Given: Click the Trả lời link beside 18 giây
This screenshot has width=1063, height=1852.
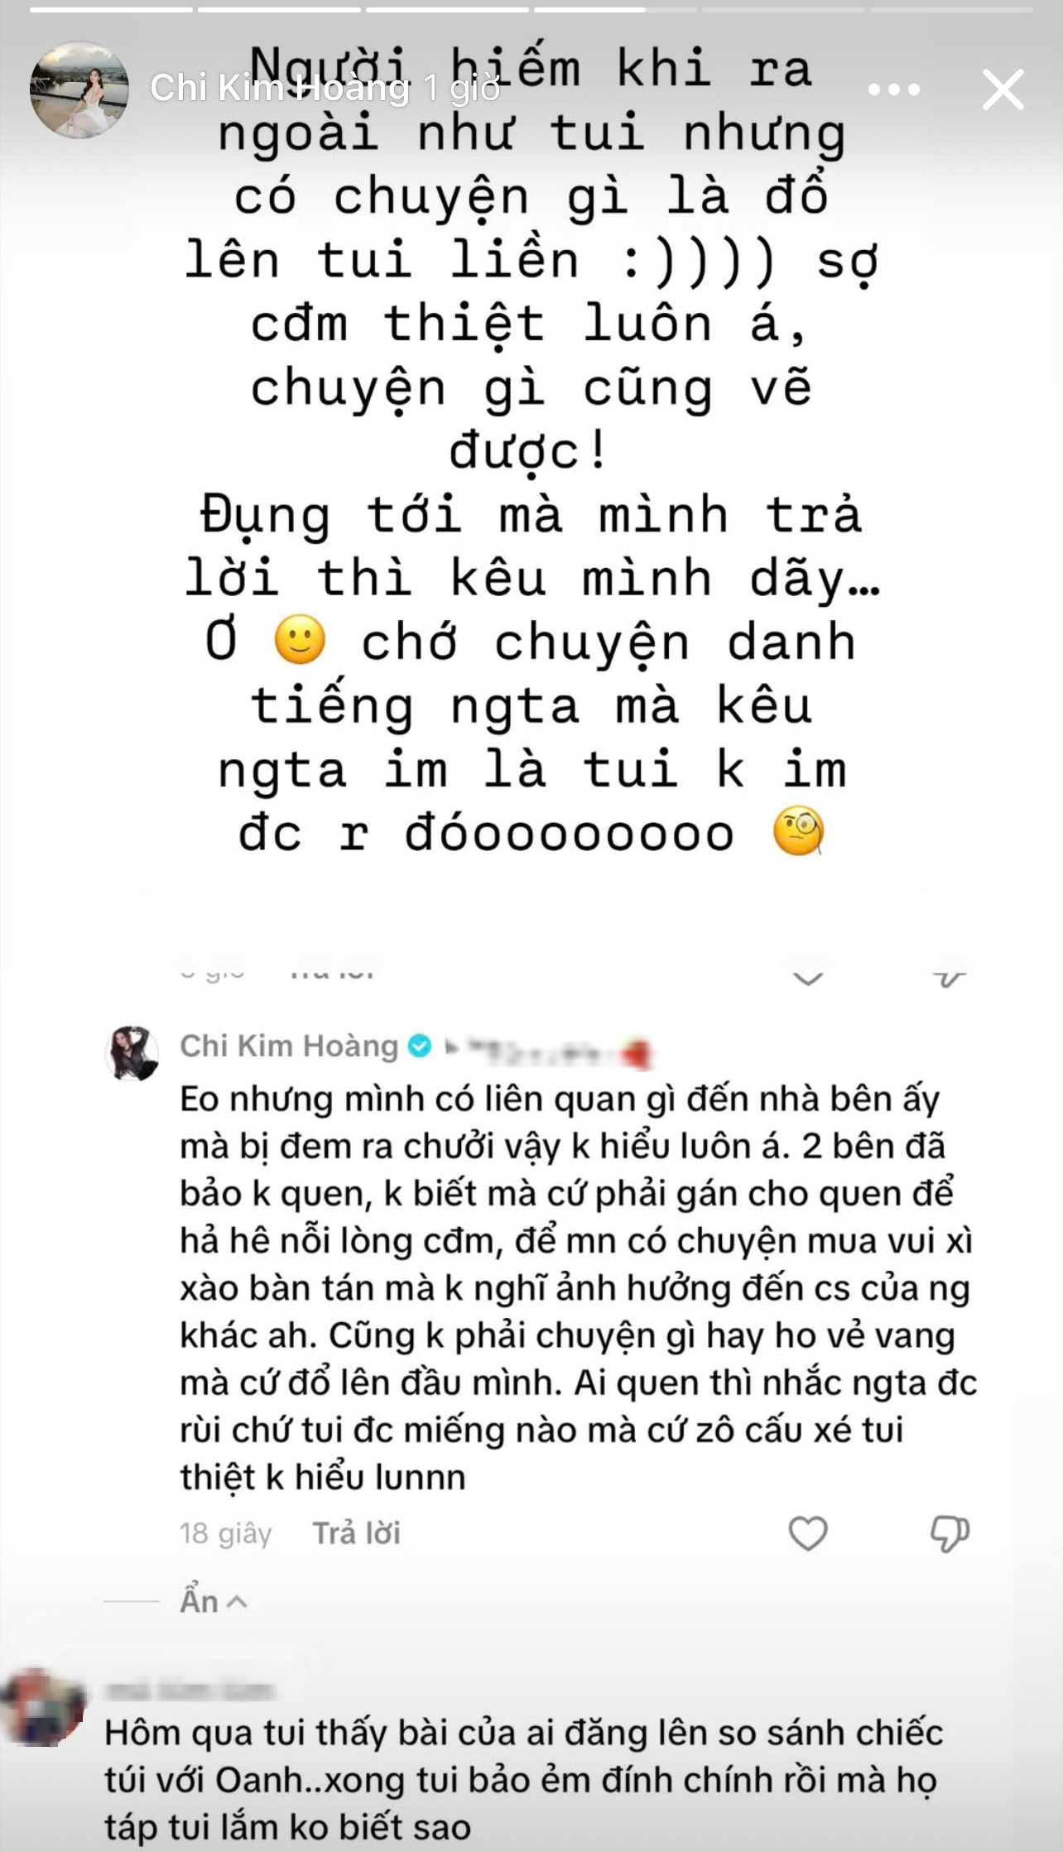Looking at the screenshot, I should pos(356,1533).
